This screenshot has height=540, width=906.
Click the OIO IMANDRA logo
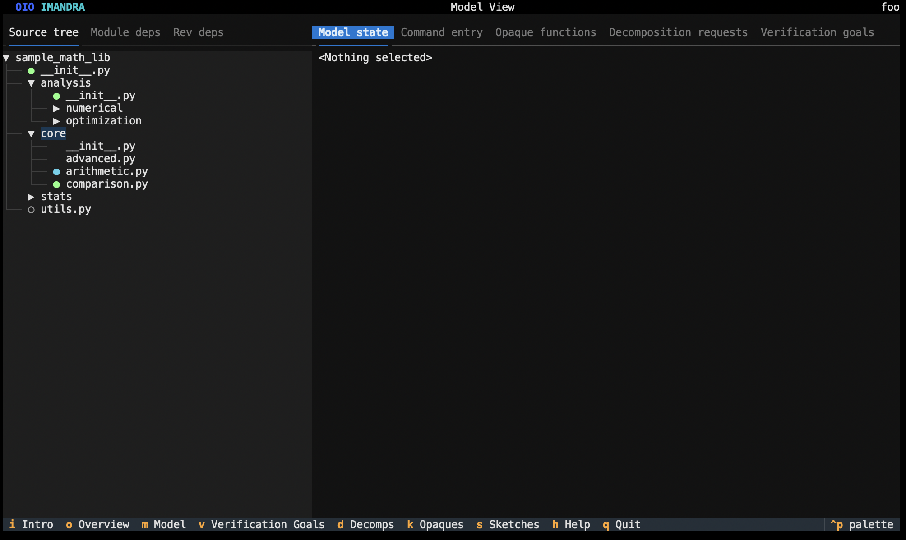pyautogui.click(x=50, y=7)
